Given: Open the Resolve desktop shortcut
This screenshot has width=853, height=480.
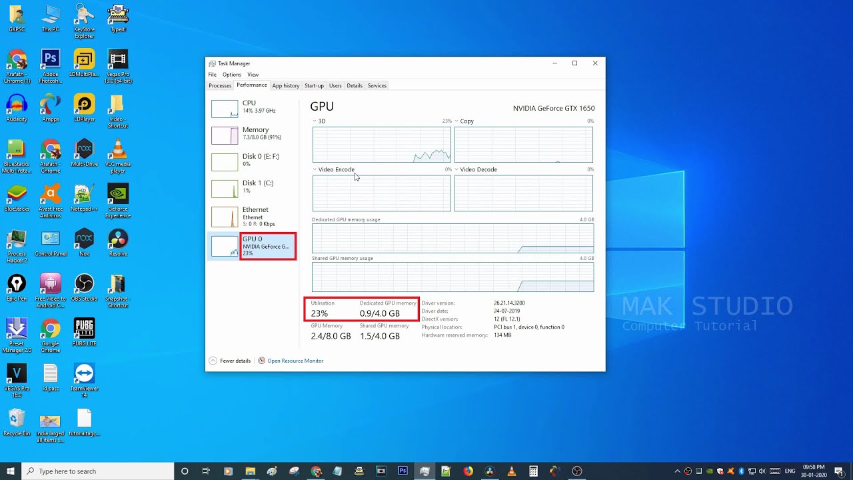Looking at the screenshot, I should [118, 243].
